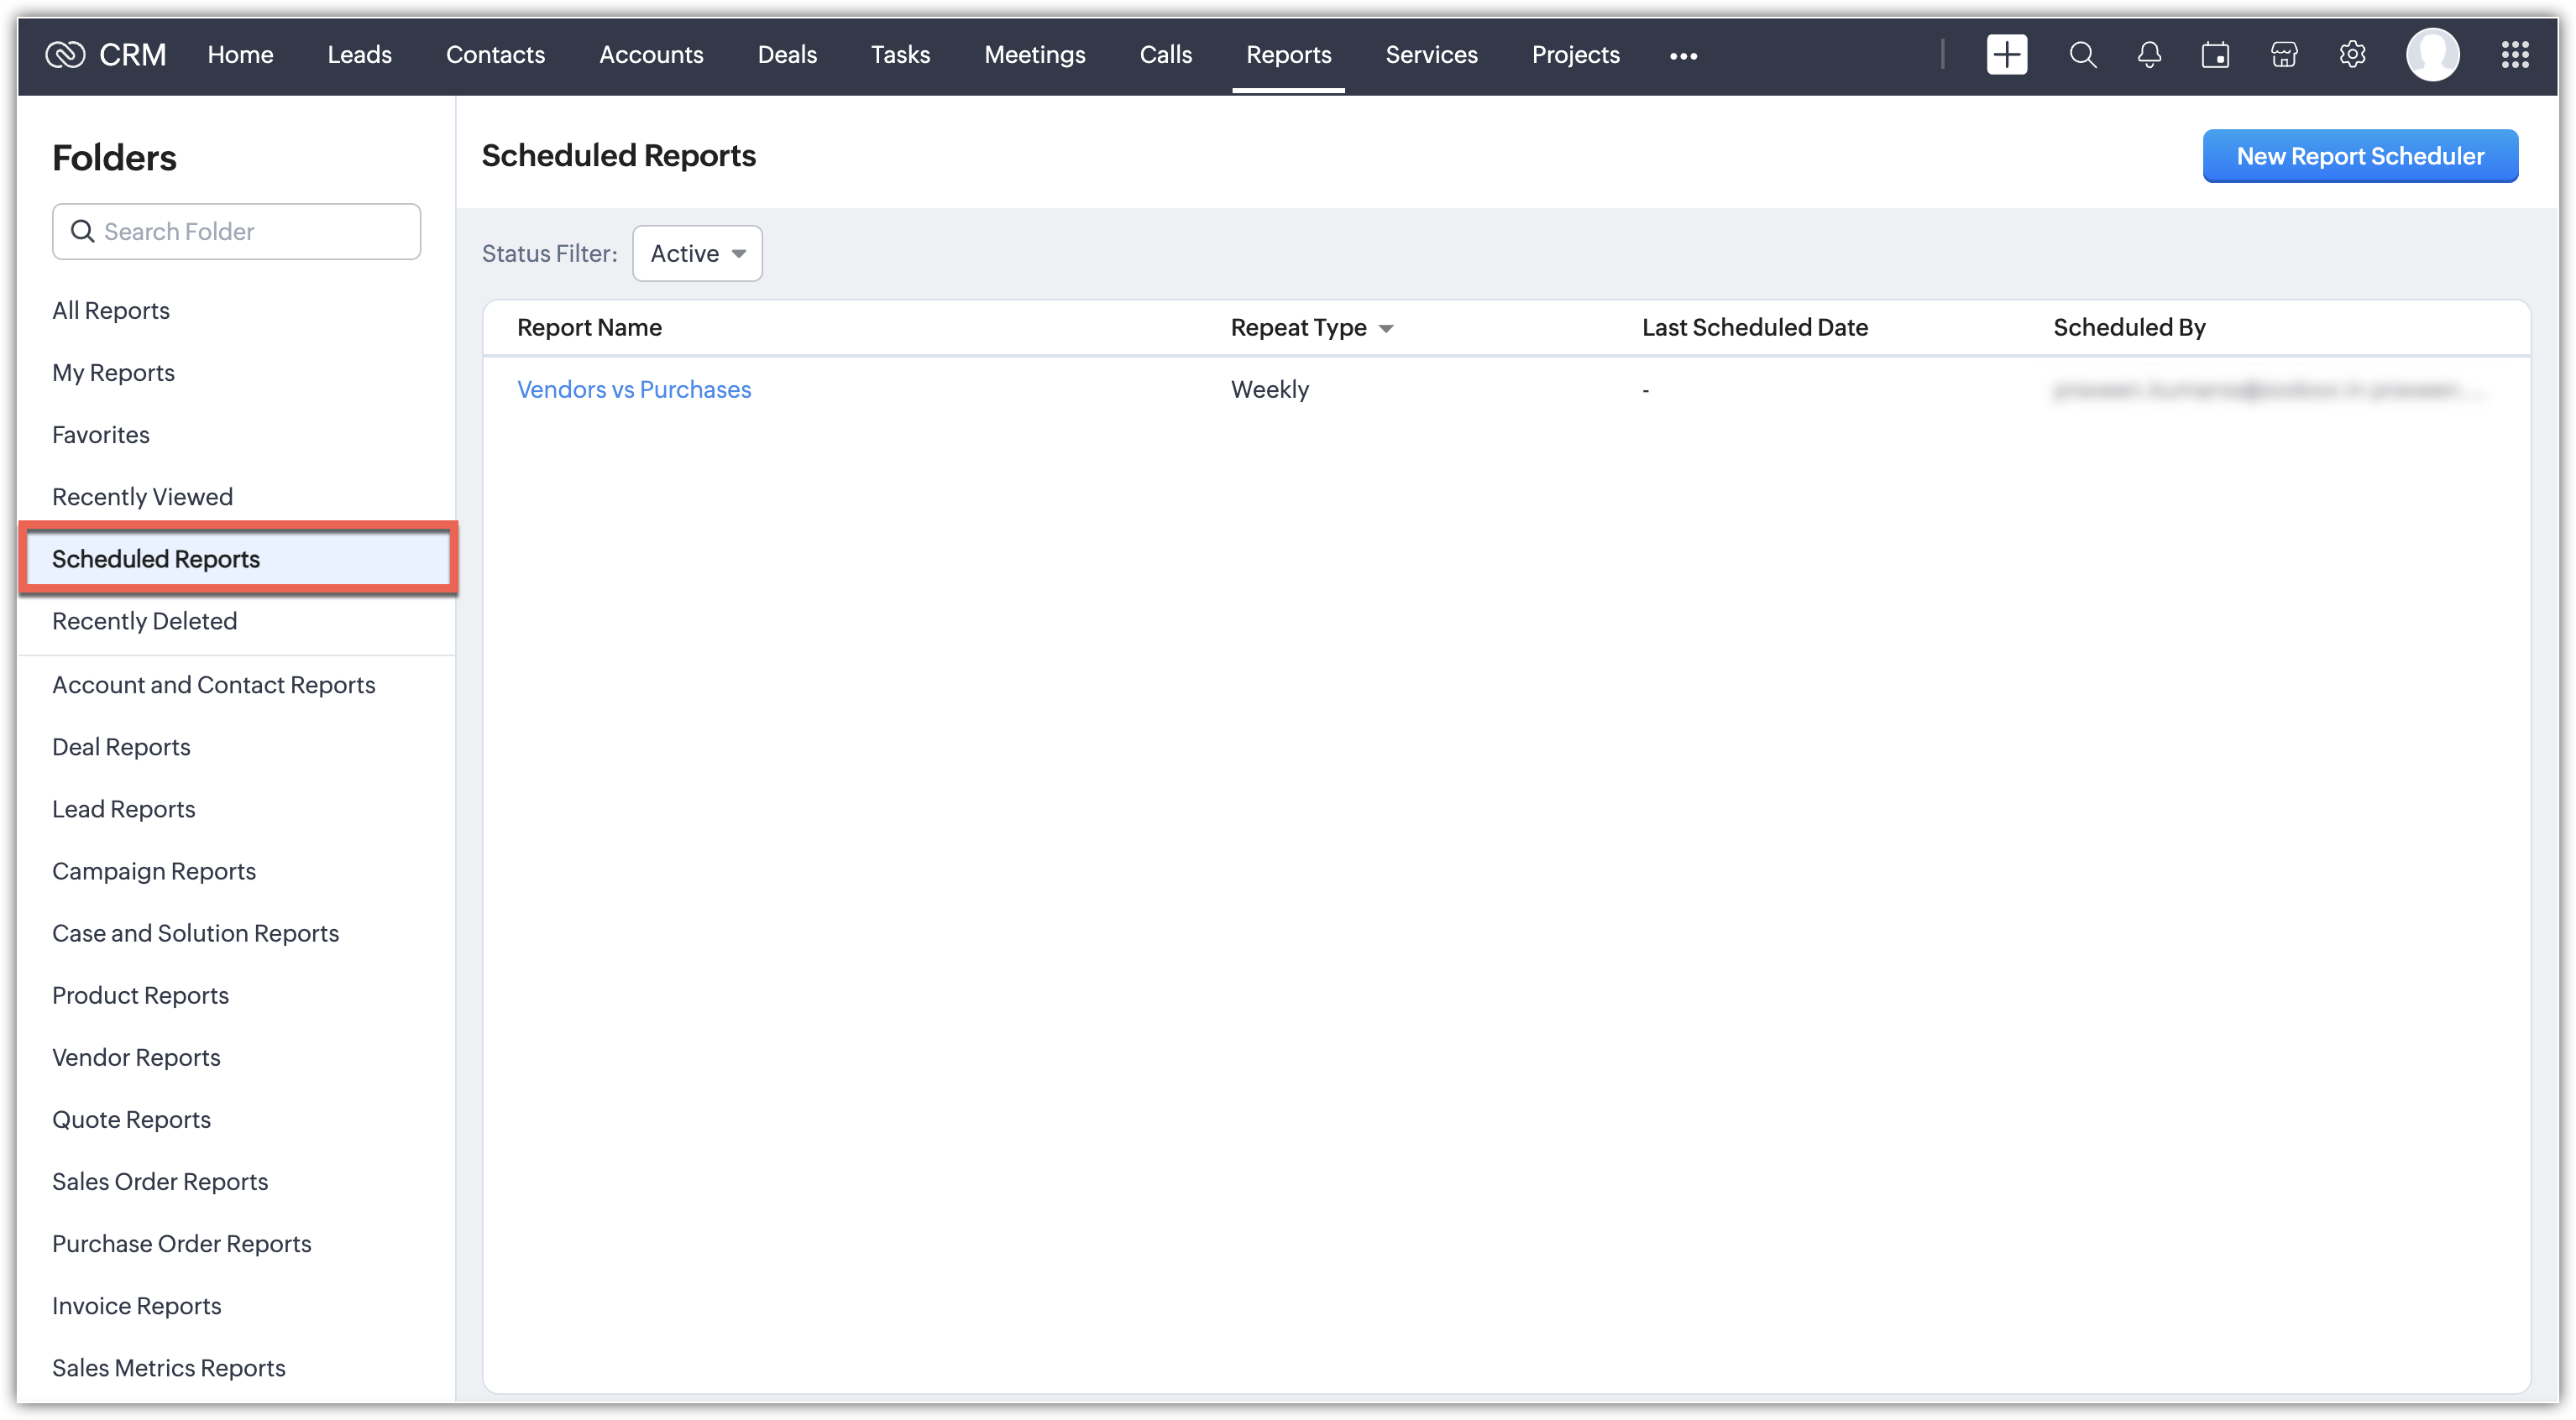The height and width of the screenshot is (1420, 2576).
Task: Open the global search magnifier icon
Action: [2082, 55]
